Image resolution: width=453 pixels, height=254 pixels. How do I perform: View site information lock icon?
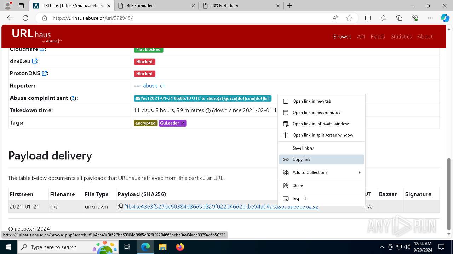point(45,18)
